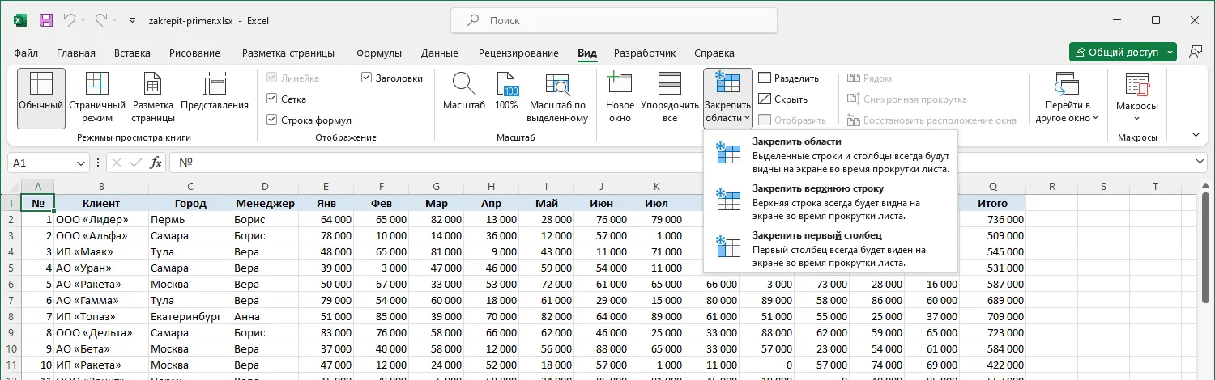The height and width of the screenshot is (380, 1215).
Task: Expand the Общий доступ dropdown arrow
Action: [x=1171, y=53]
